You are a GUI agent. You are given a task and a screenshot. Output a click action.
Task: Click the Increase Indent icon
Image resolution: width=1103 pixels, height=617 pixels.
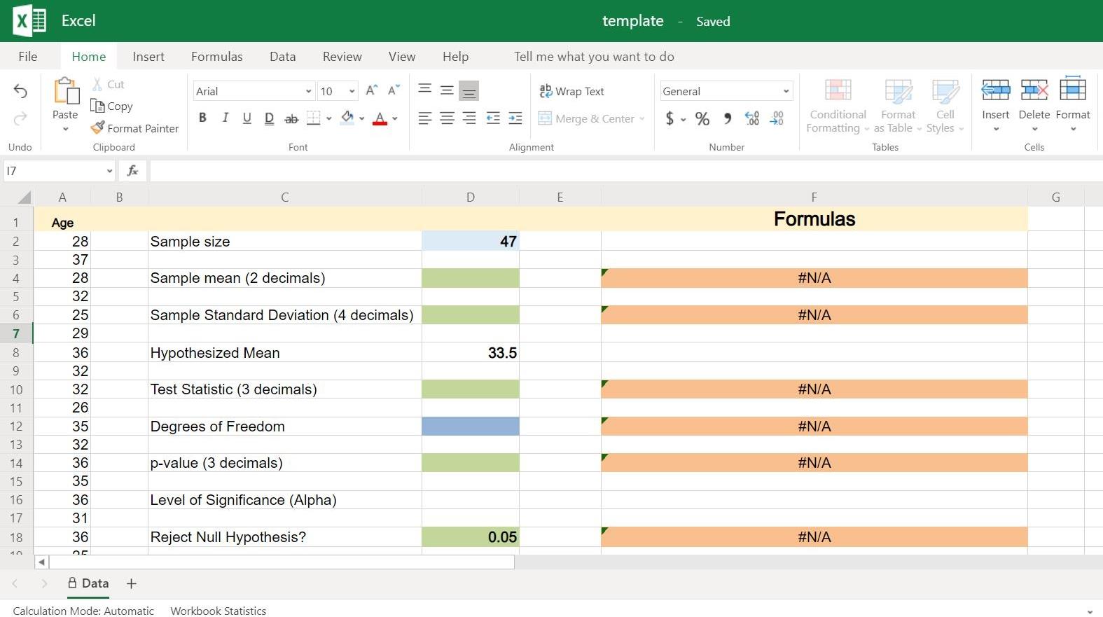click(x=515, y=118)
